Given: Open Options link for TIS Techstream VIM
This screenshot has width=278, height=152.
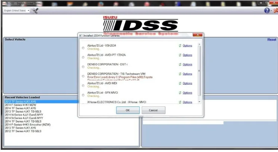Looking at the screenshot, I should 187,74.
